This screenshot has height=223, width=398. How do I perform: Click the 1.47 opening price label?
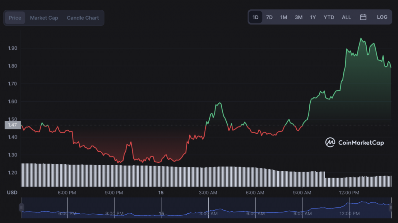pos(12,125)
